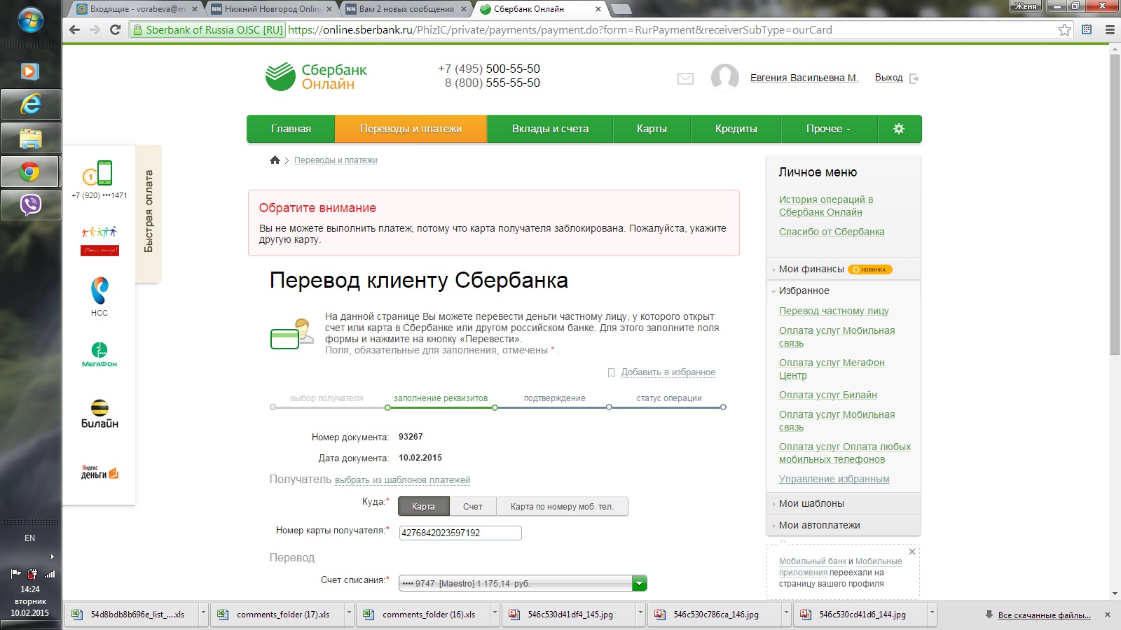Image resolution: width=1121 pixels, height=630 pixels.
Task: Select the 'Счет' recipient option
Action: pyautogui.click(x=473, y=506)
